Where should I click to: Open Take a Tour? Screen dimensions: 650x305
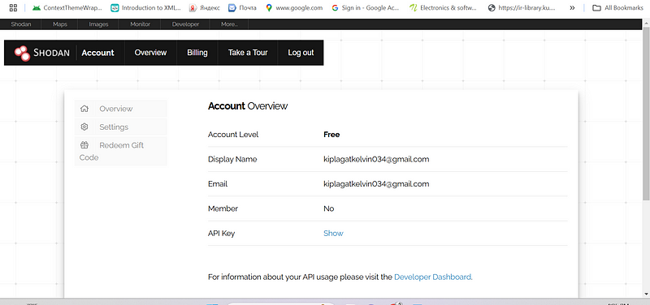pyautogui.click(x=248, y=53)
